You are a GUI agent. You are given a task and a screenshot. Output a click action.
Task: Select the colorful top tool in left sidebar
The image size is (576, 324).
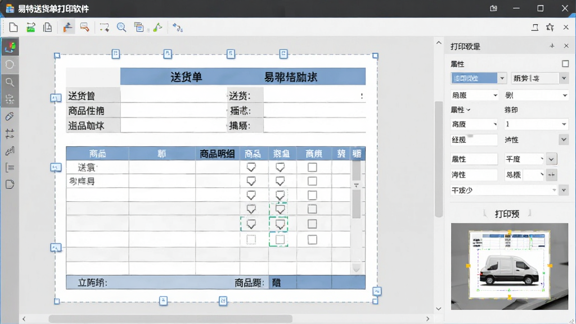(x=10, y=47)
